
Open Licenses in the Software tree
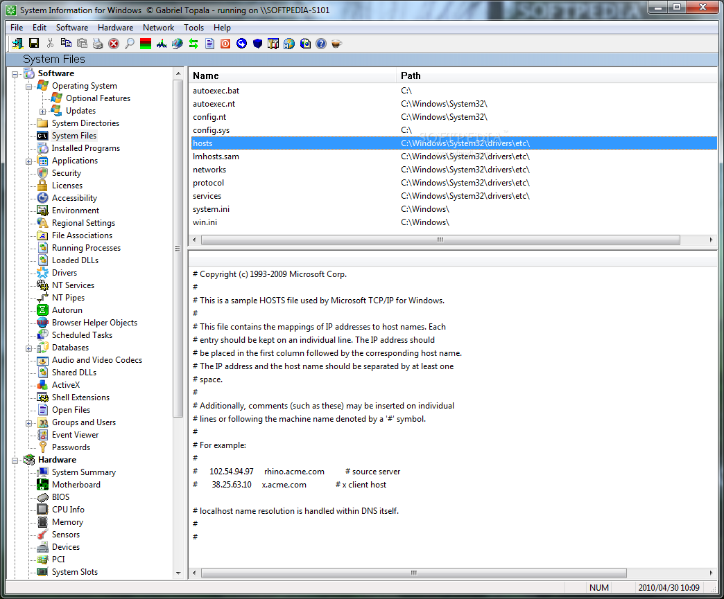click(x=67, y=186)
